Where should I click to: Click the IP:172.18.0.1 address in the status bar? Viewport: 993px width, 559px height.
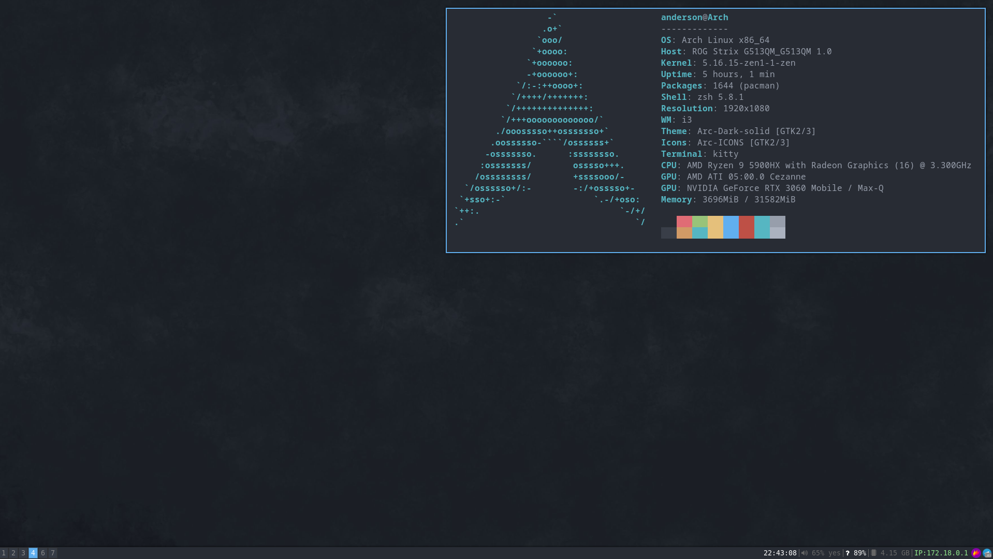click(942, 553)
